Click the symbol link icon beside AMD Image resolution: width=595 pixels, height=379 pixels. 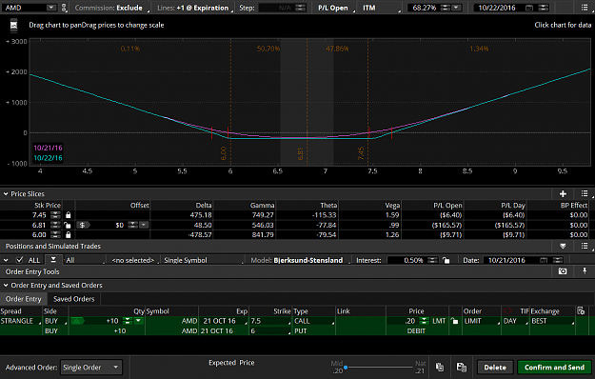coord(64,8)
